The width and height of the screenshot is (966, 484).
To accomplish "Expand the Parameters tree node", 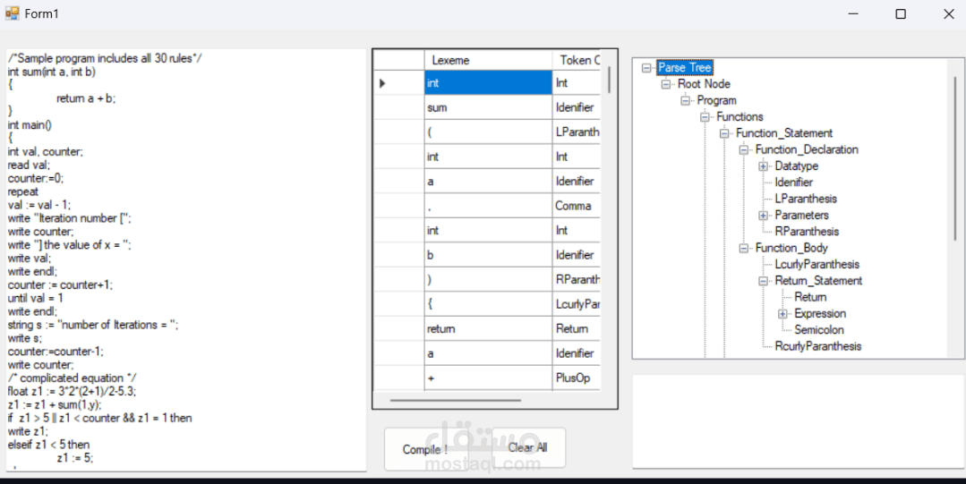I will coord(764,216).
